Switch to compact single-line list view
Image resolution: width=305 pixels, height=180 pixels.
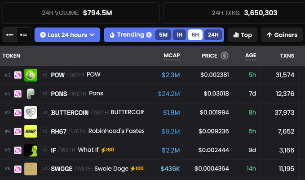(x=10, y=35)
